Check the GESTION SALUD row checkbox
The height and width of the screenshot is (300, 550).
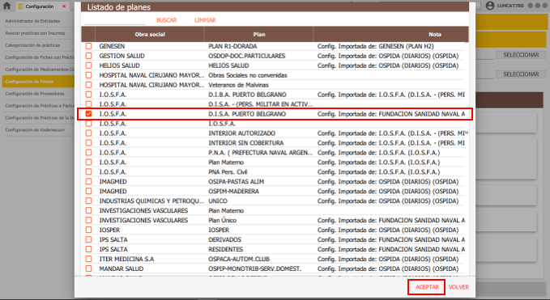[88, 56]
